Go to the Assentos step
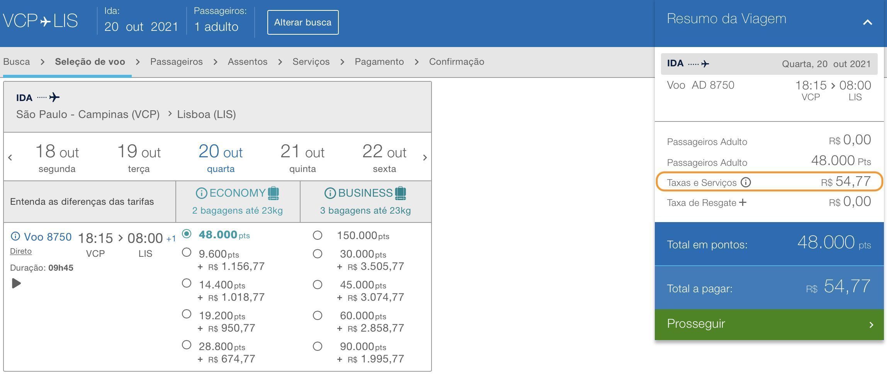Screen dimensions: 887x374 point(248,62)
